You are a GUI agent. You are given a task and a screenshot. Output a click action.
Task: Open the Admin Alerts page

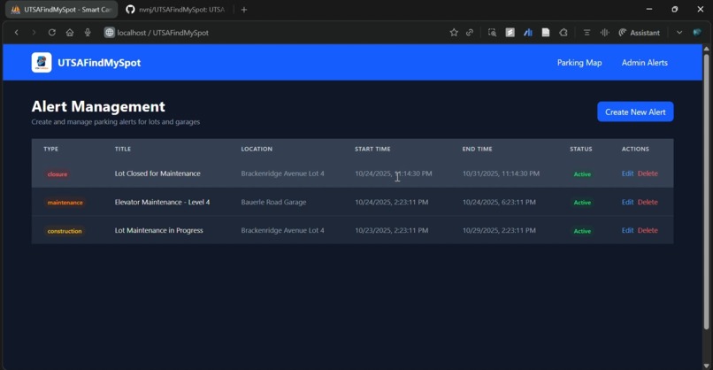point(644,63)
